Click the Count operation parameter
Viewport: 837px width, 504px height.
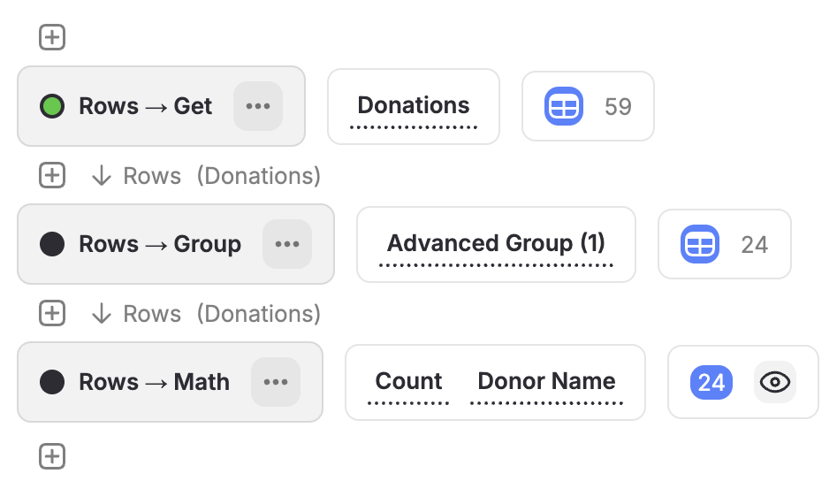tap(408, 382)
